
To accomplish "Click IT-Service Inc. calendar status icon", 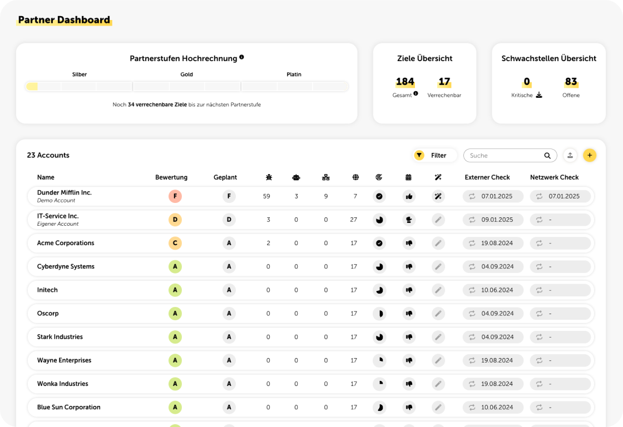I will pyautogui.click(x=409, y=220).
